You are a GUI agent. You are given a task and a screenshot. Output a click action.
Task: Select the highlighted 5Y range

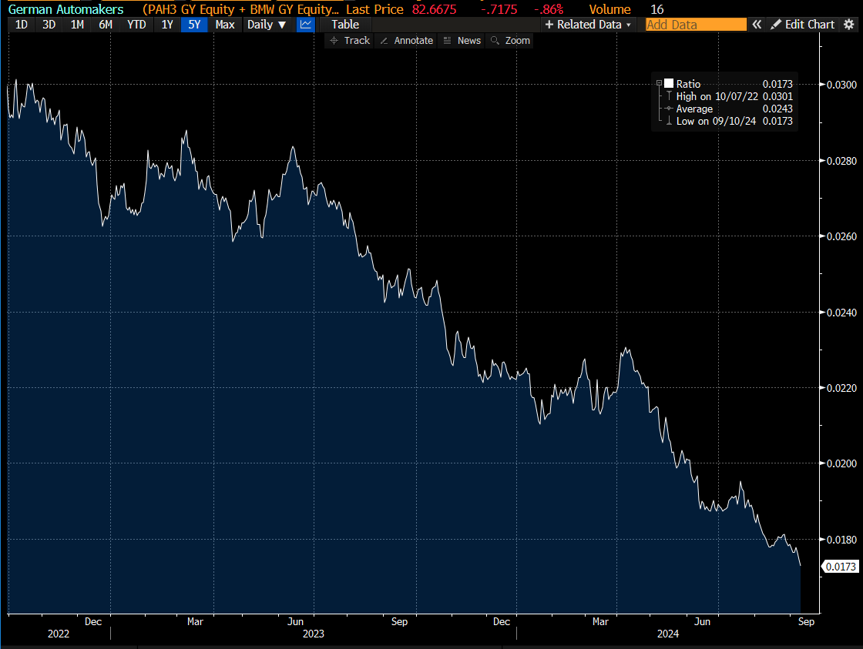coord(194,25)
